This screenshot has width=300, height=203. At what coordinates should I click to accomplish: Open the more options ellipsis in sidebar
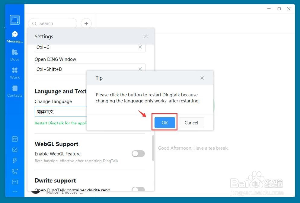(x=15, y=192)
